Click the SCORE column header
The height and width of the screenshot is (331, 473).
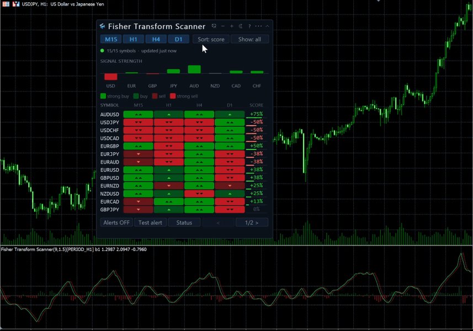point(257,105)
